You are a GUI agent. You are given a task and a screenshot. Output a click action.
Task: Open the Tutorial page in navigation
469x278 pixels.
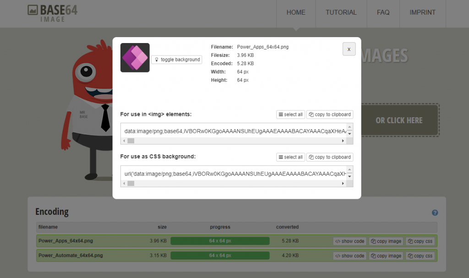341,13
